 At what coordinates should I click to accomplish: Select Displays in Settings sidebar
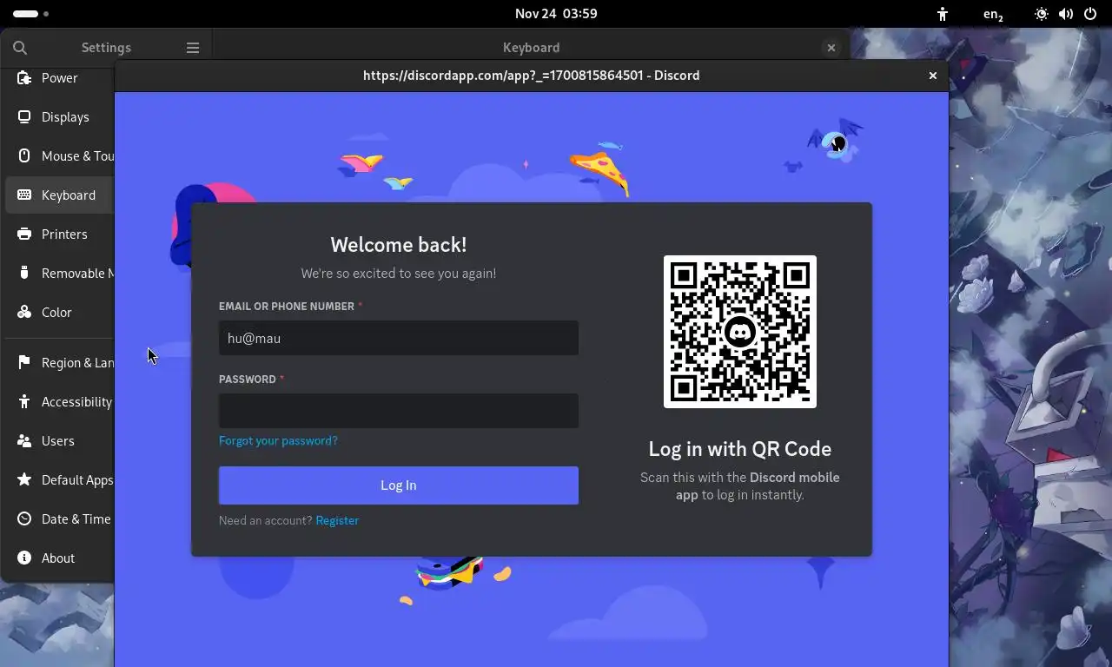[60, 117]
